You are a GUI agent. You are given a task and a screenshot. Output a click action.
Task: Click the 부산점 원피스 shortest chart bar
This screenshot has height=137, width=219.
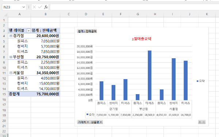tap(138, 97)
